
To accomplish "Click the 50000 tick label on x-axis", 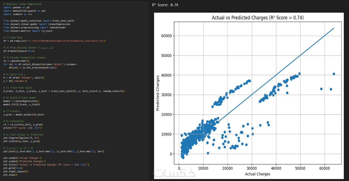I will pos(300,168).
